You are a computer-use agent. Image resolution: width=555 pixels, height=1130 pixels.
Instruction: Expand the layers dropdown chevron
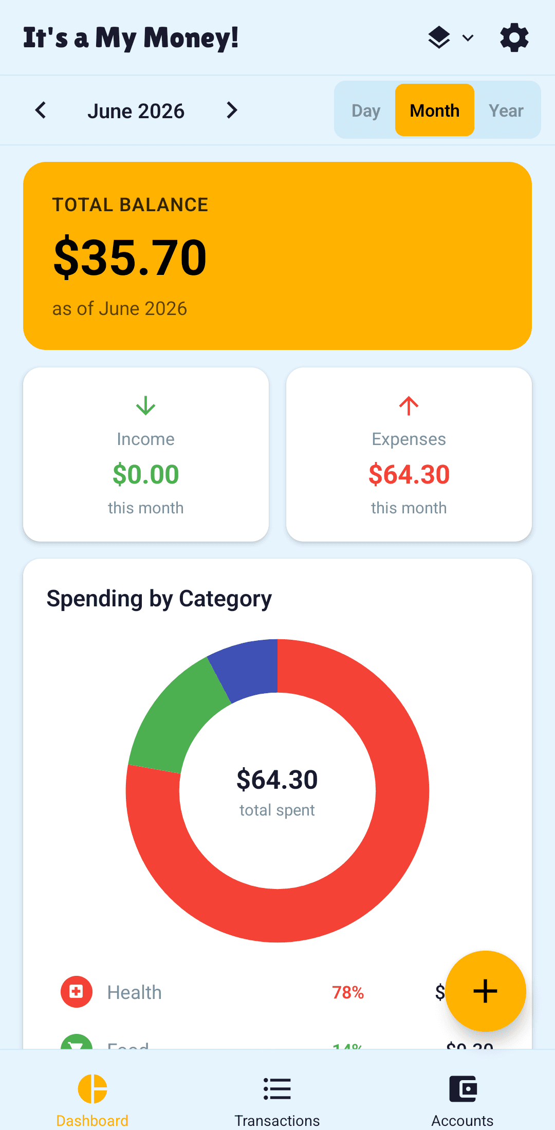[468, 38]
